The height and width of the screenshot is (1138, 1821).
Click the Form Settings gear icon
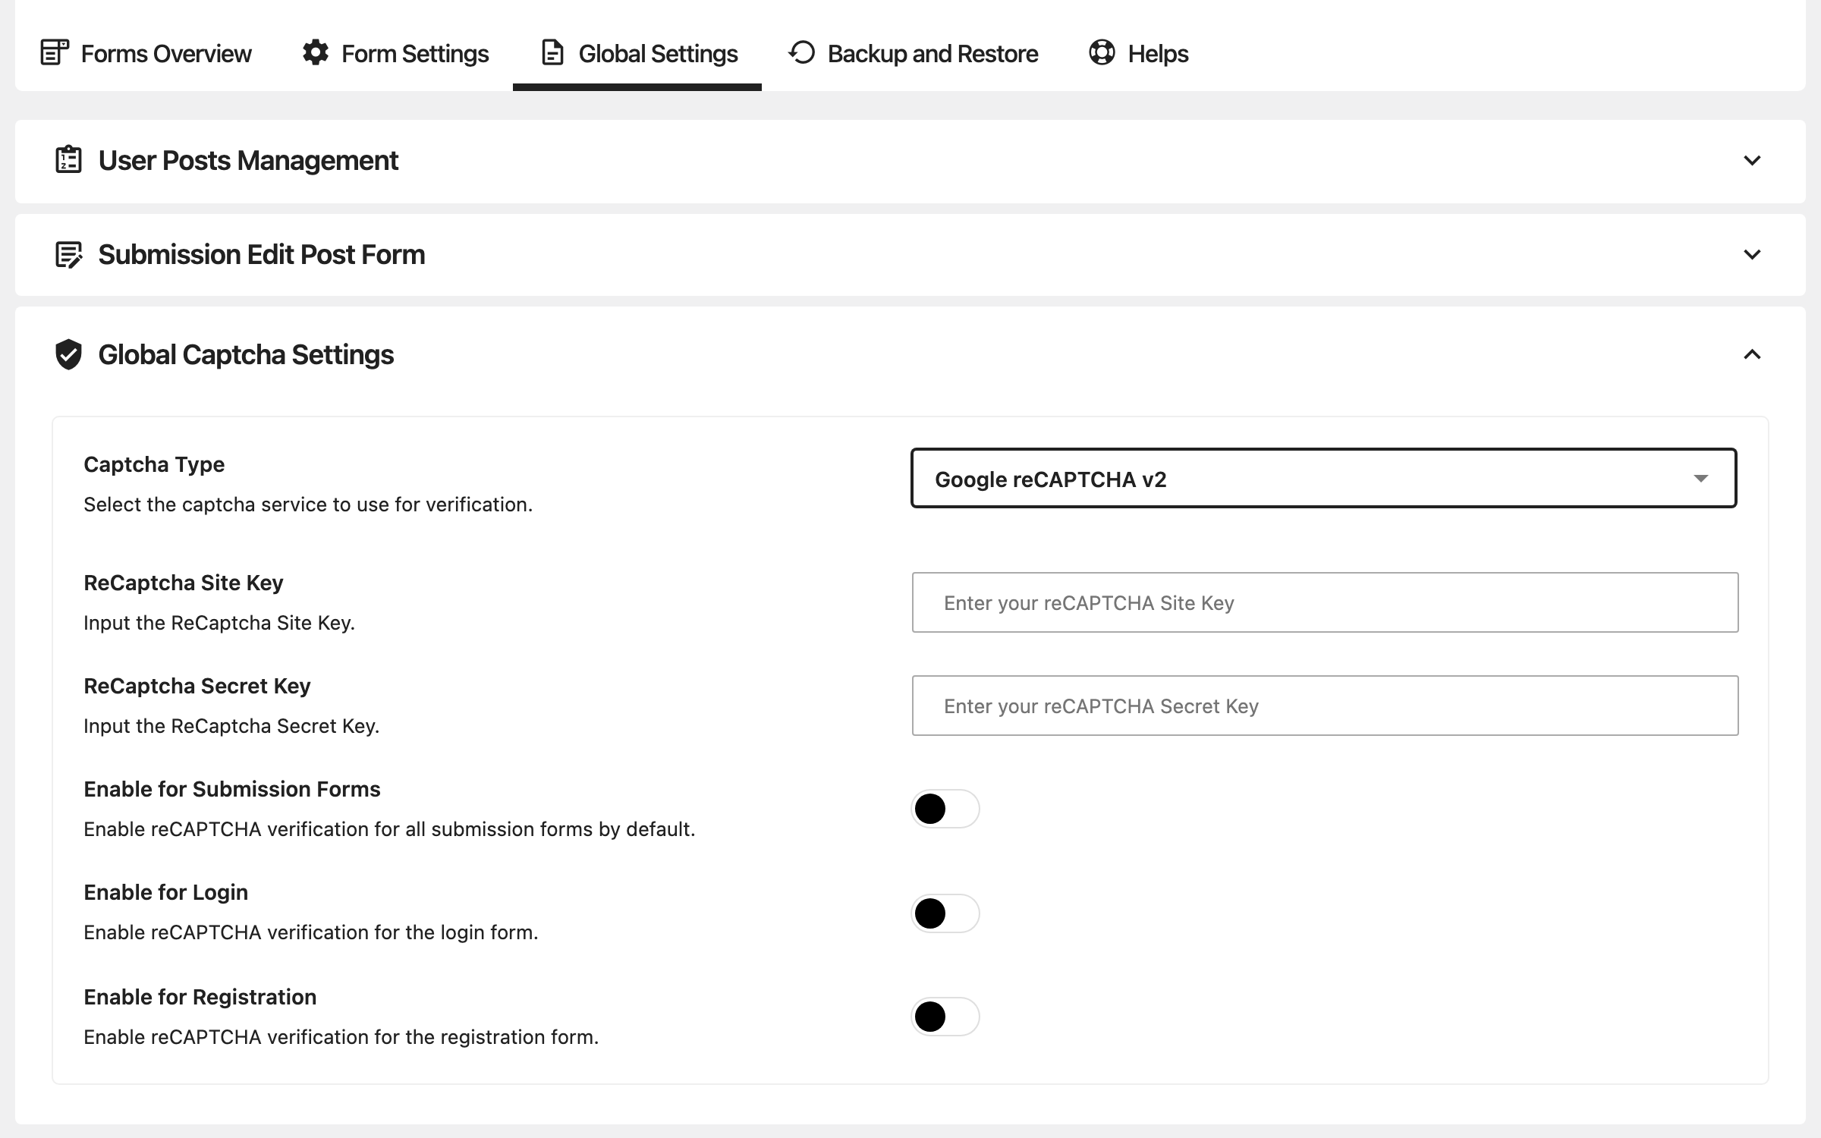(316, 52)
